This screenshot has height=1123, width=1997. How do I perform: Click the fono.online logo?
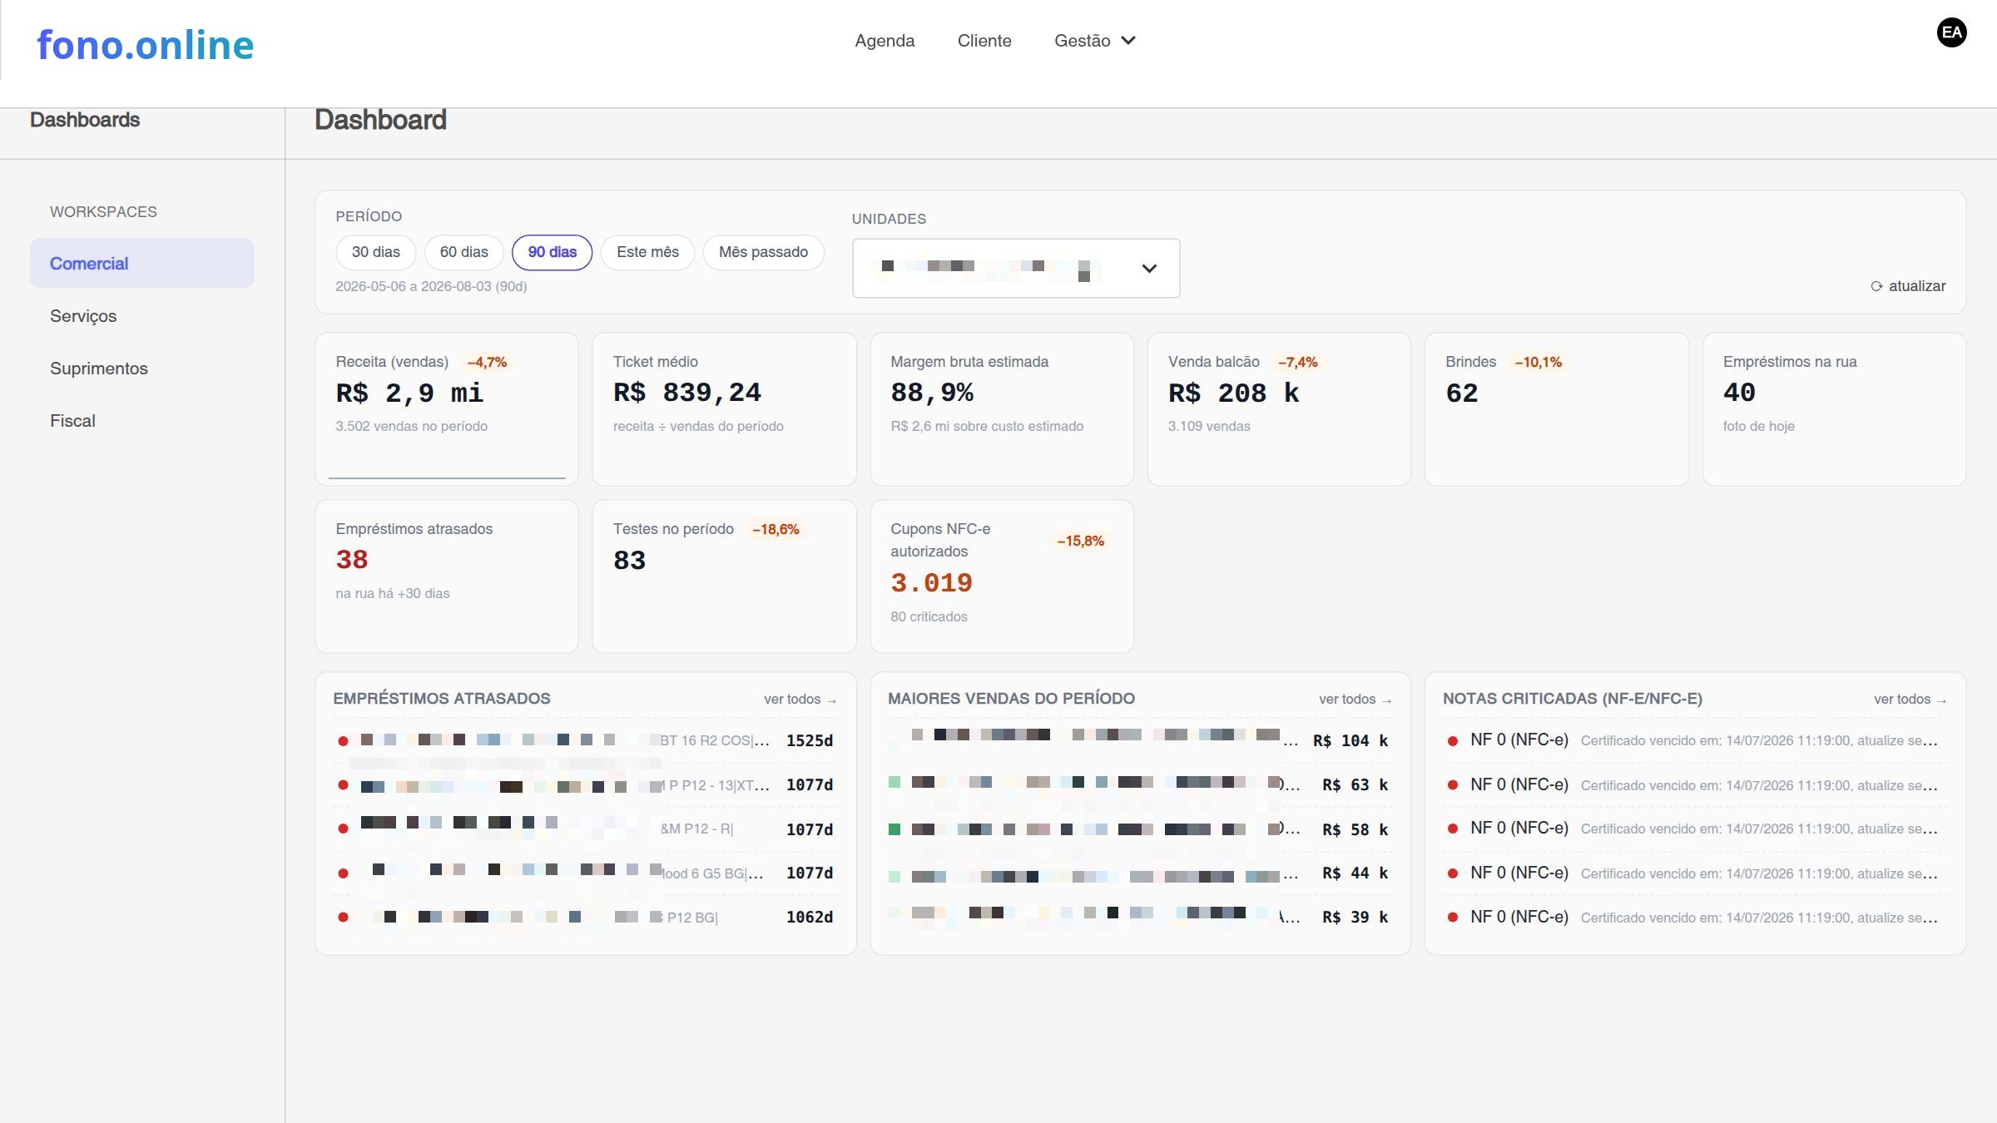145,44
